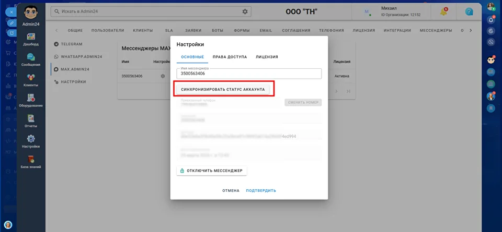
Task: Open the ЛИЦЕНЗИЯ tab in top bar
Action: (364, 31)
